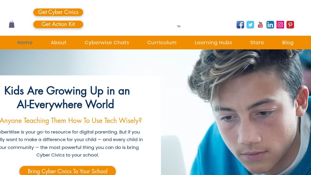Screen dimensions: 311x175
Task: Go to the Home menu item
Action: (25, 42)
